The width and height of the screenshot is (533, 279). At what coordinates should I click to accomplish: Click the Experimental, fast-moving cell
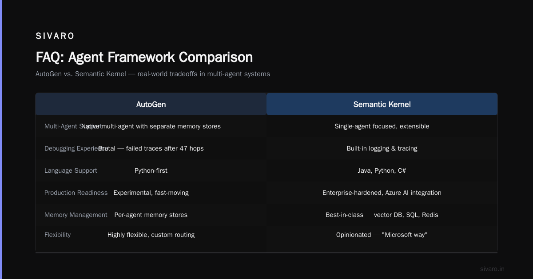point(151,193)
